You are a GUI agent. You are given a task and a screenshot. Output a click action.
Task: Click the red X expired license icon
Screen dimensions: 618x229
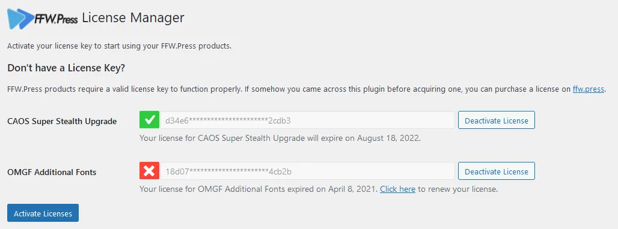[x=149, y=171]
